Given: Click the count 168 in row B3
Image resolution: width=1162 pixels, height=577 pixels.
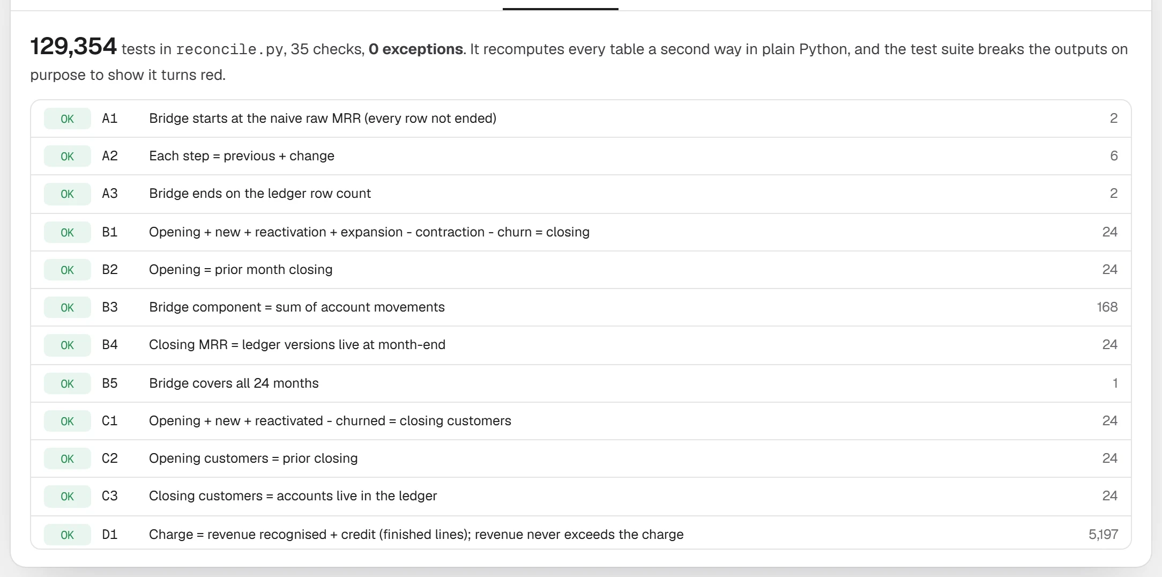Looking at the screenshot, I should (x=1107, y=307).
